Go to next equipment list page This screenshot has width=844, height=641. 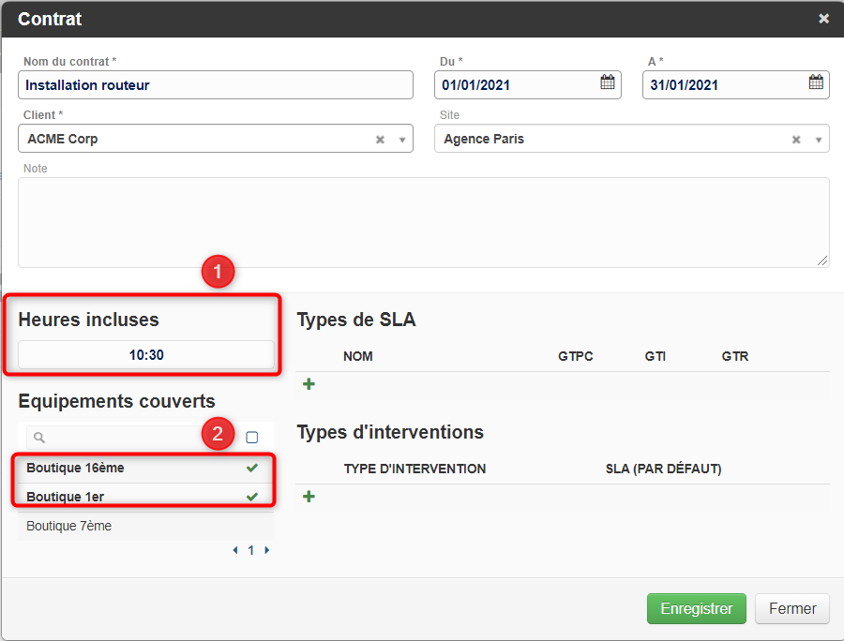[x=267, y=550]
